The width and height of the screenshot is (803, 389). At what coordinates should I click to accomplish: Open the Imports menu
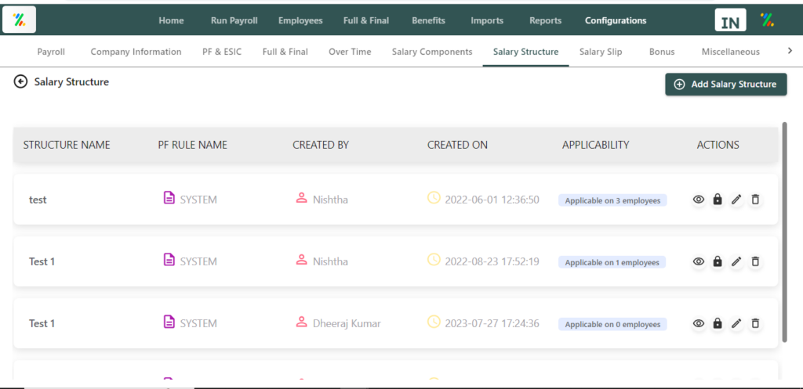click(487, 20)
